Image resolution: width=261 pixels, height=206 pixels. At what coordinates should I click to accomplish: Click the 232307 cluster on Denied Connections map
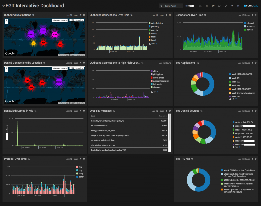tap(59, 82)
